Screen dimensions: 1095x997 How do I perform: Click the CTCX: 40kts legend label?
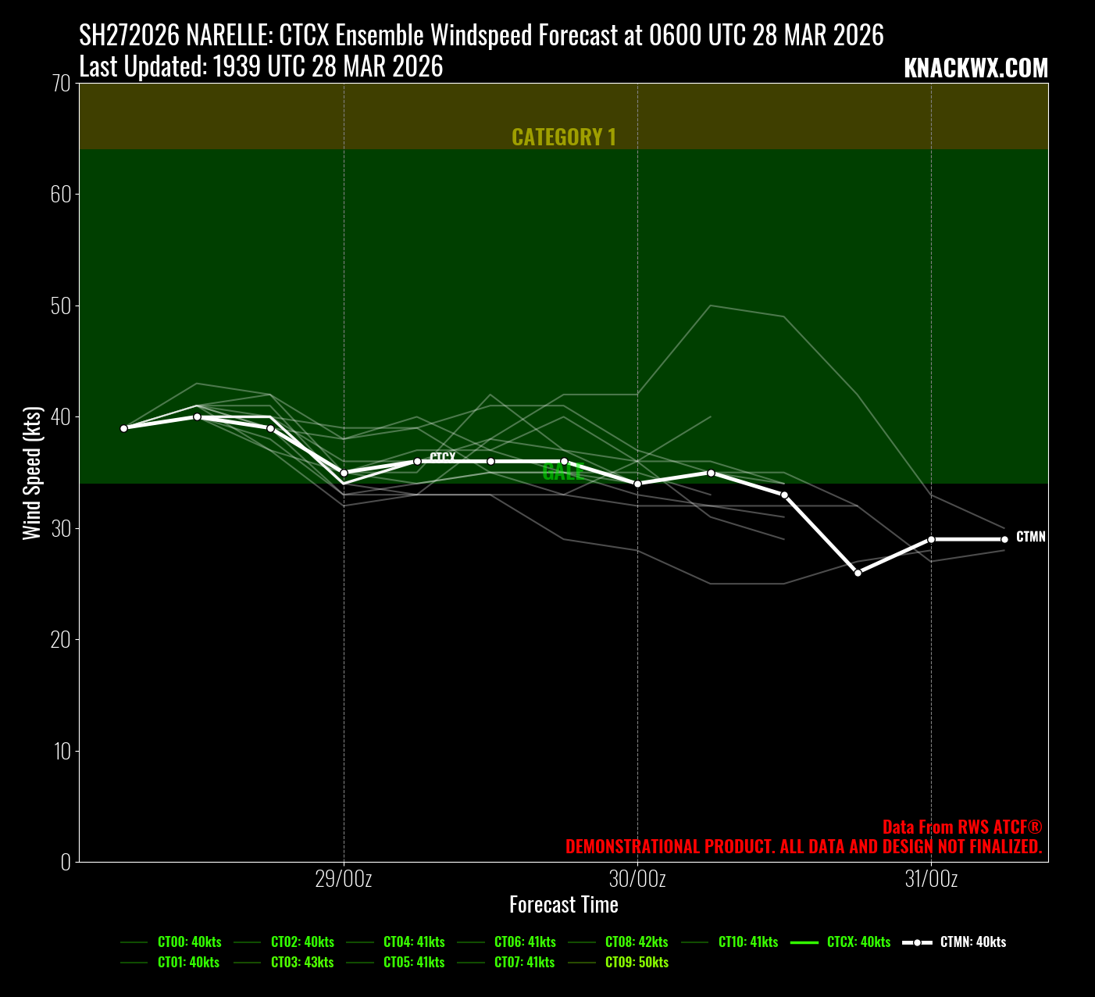click(x=858, y=942)
